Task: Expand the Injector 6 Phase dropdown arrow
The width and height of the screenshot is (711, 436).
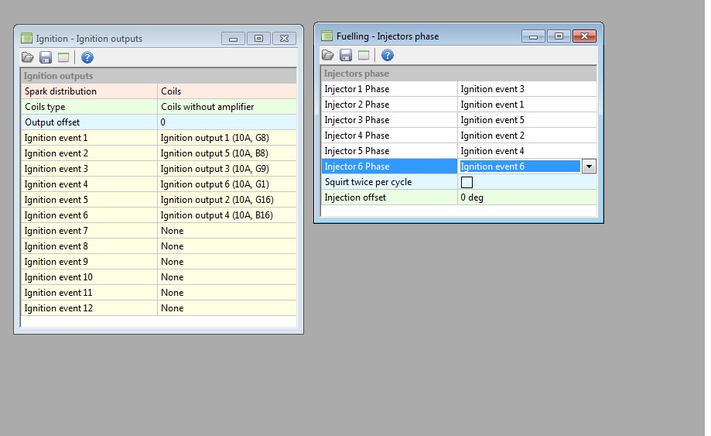Action: [x=589, y=167]
